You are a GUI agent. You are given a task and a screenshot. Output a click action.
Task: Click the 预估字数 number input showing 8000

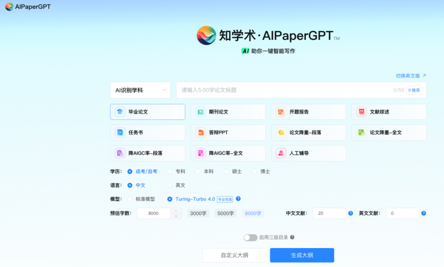(x=154, y=213)
